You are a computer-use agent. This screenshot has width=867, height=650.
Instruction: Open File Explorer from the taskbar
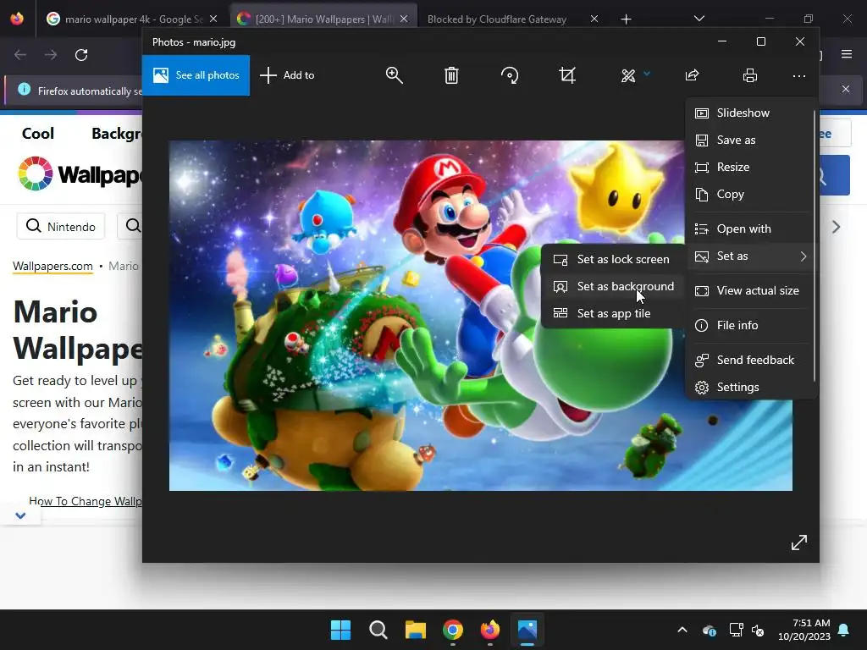(415, 630)
